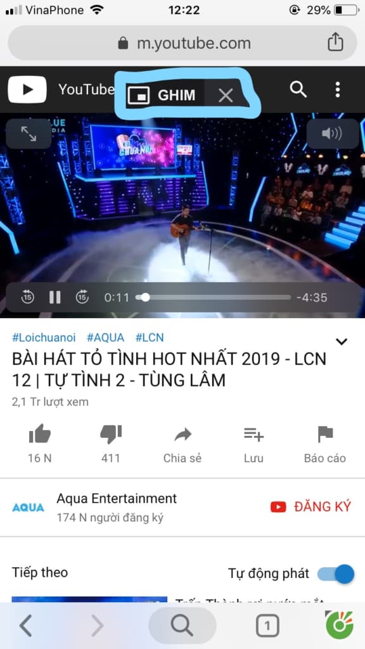The width and height of the screenshot is (365, 649).
Task: Pin video with the GHIM button
Action: [162, 96]
